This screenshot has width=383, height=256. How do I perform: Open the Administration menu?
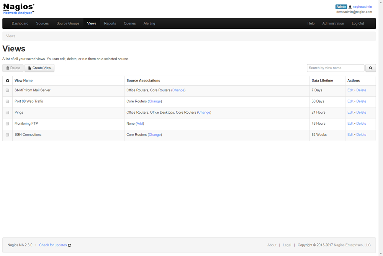point(333,23)
